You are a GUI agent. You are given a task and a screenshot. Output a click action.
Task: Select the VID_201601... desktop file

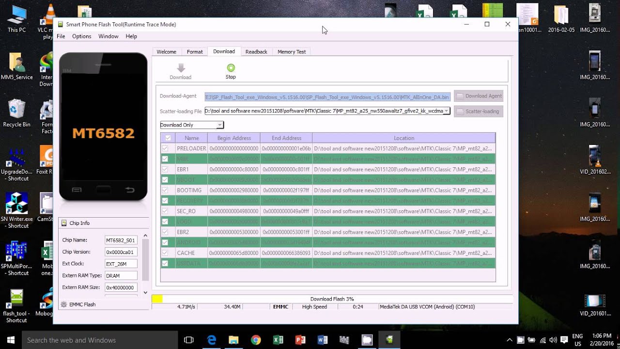pyautogui.click(x=595, y=305)
